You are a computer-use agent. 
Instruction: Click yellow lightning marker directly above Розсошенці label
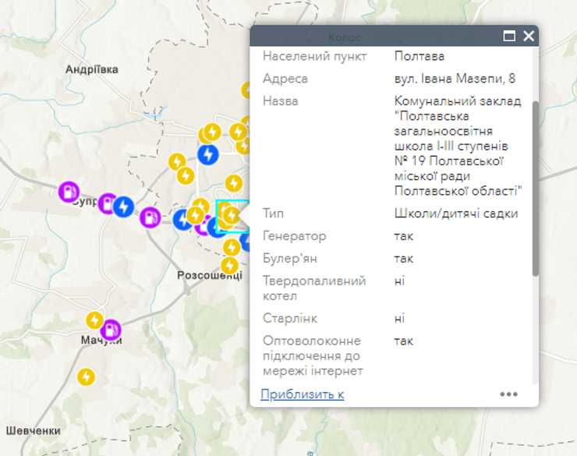tap(229, 266)
